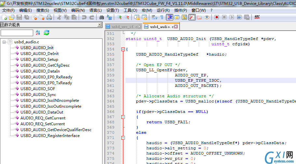Click the Zoom Out magnifier icon
This screenshot has height=164, width=296.
127,17
